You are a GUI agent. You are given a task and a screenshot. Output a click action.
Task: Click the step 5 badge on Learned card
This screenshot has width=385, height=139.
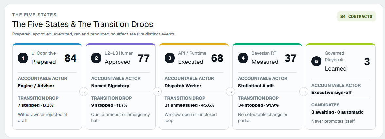pos(317,61)
